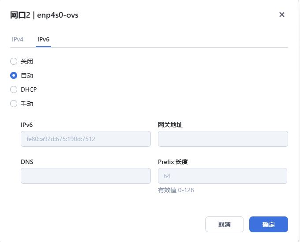
Task: Close the 网口2 dialog with the X icon
Action: pos(282,15)
